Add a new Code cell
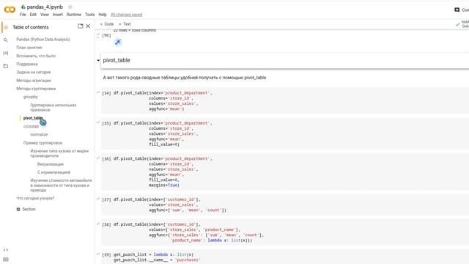The width and height of the screenshot is (469, 264). [x=107, y=24]
